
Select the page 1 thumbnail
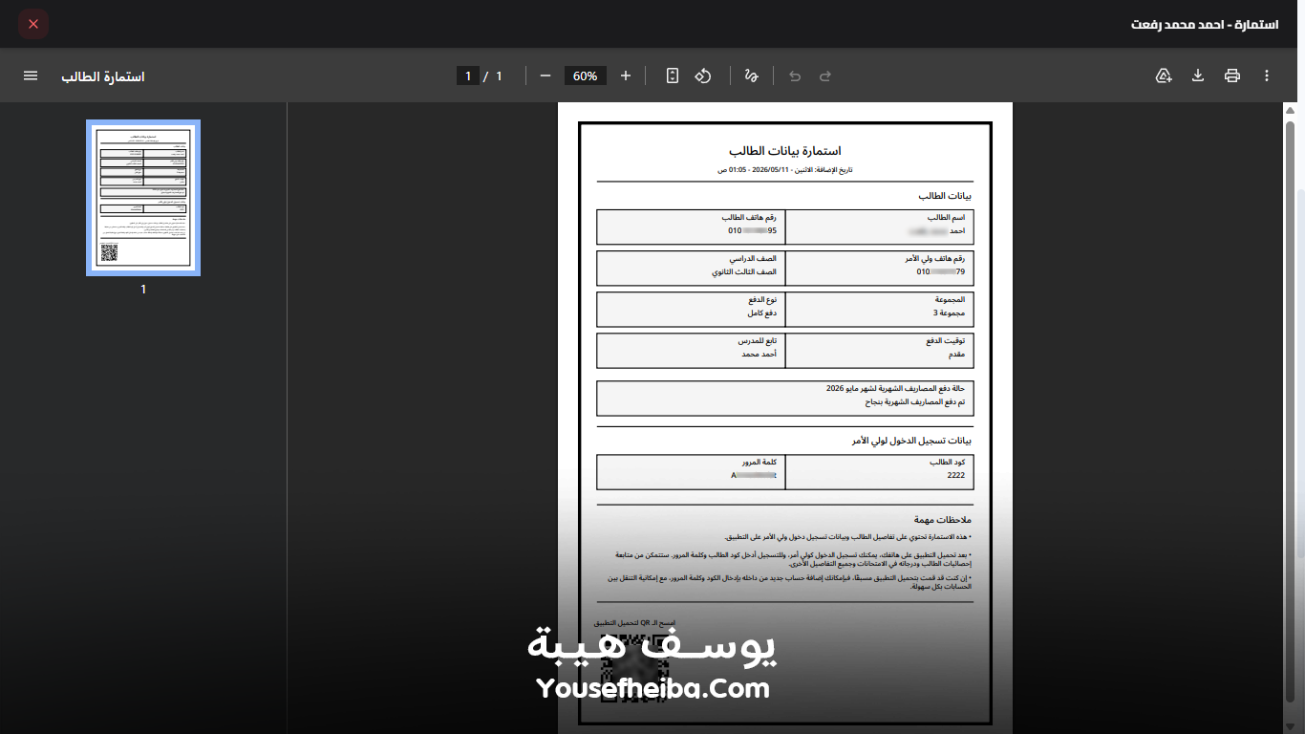pyautogui.click(x=143, y=198)
